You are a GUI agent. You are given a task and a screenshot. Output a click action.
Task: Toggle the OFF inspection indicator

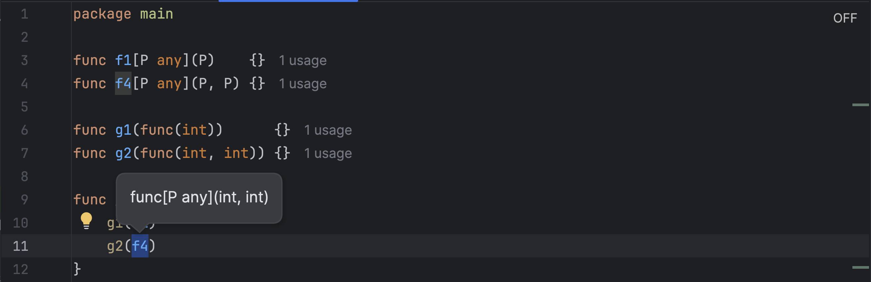click(845, 18)
